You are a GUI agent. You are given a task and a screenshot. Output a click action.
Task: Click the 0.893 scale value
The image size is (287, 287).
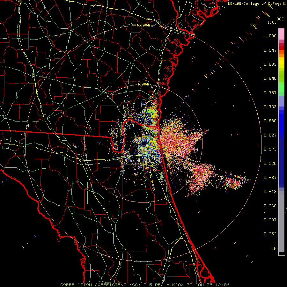(x=270, y=64)
